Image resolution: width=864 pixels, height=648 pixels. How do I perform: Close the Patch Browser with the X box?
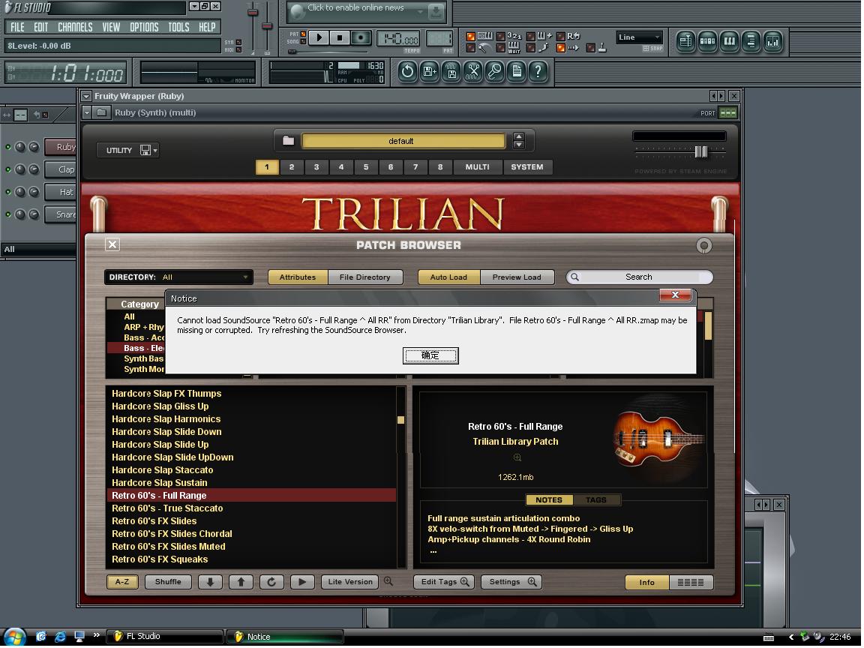pos(112,244)
